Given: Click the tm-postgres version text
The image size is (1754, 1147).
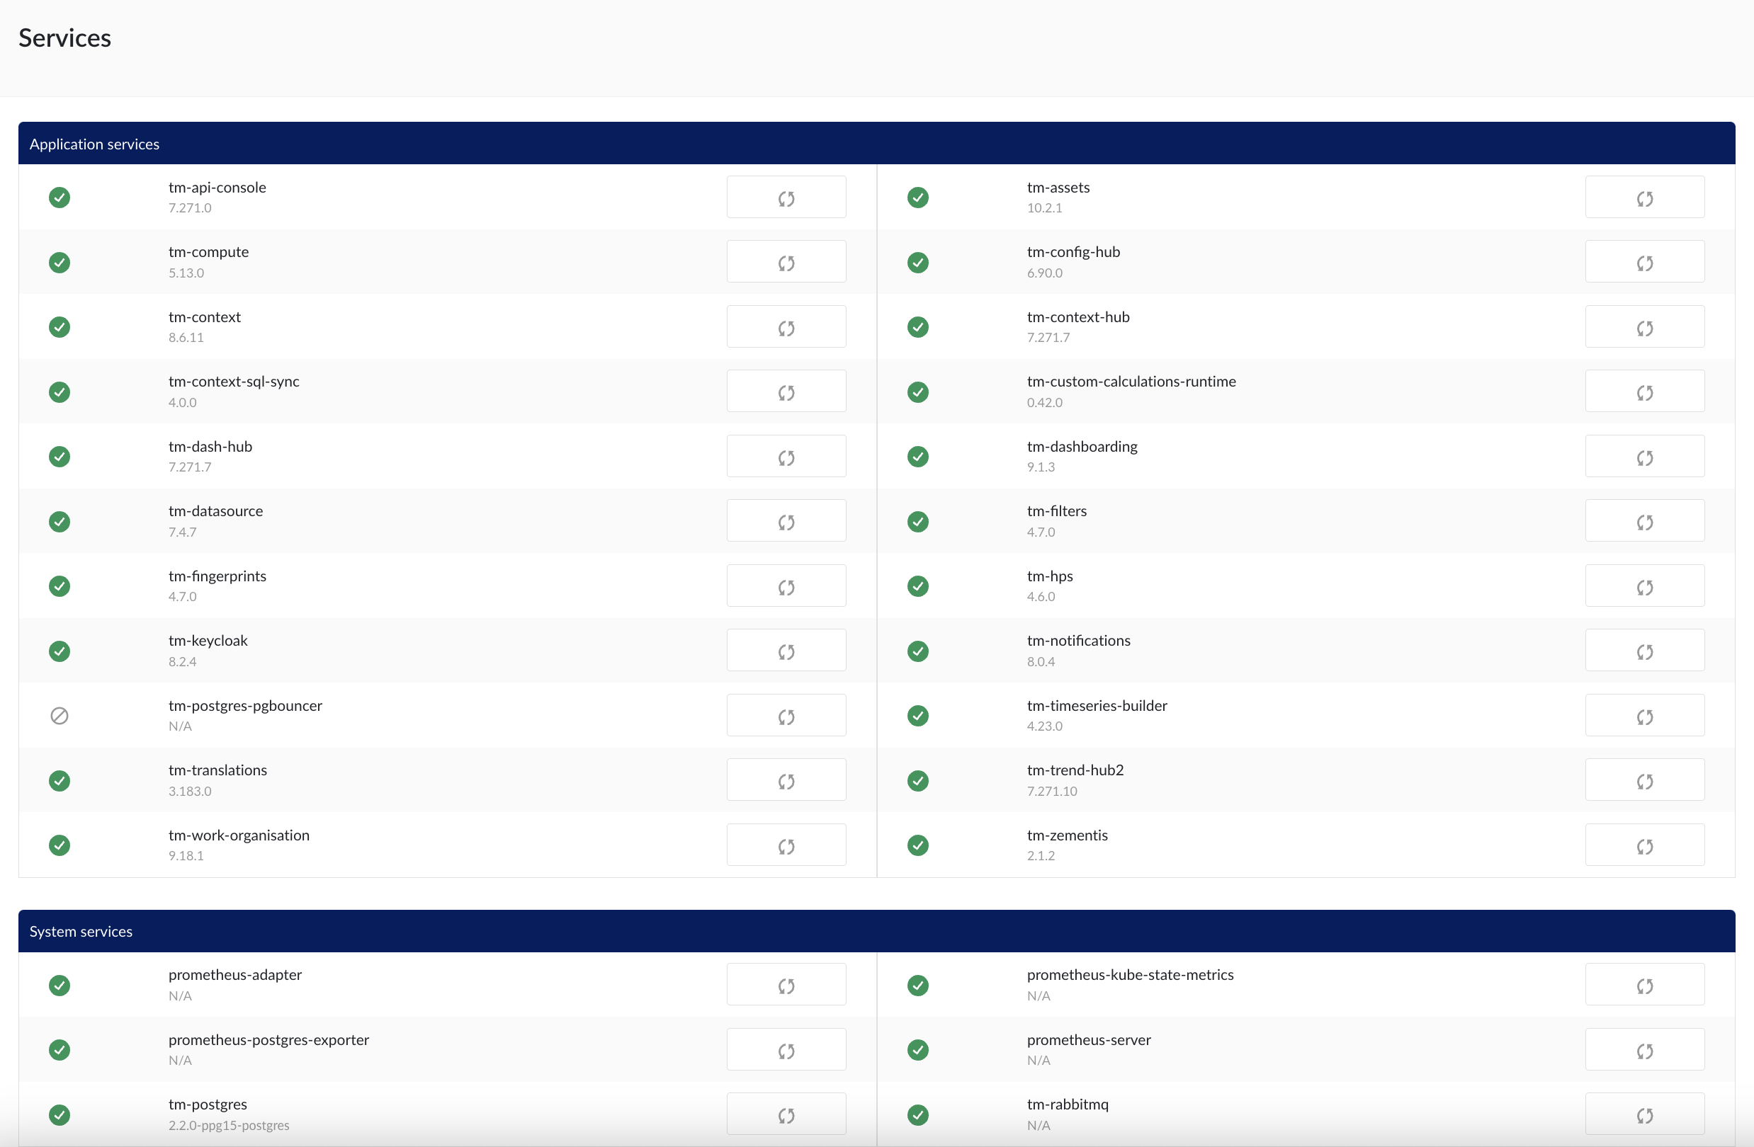Looking at the screenshot, I should (x=229, y=1125).
